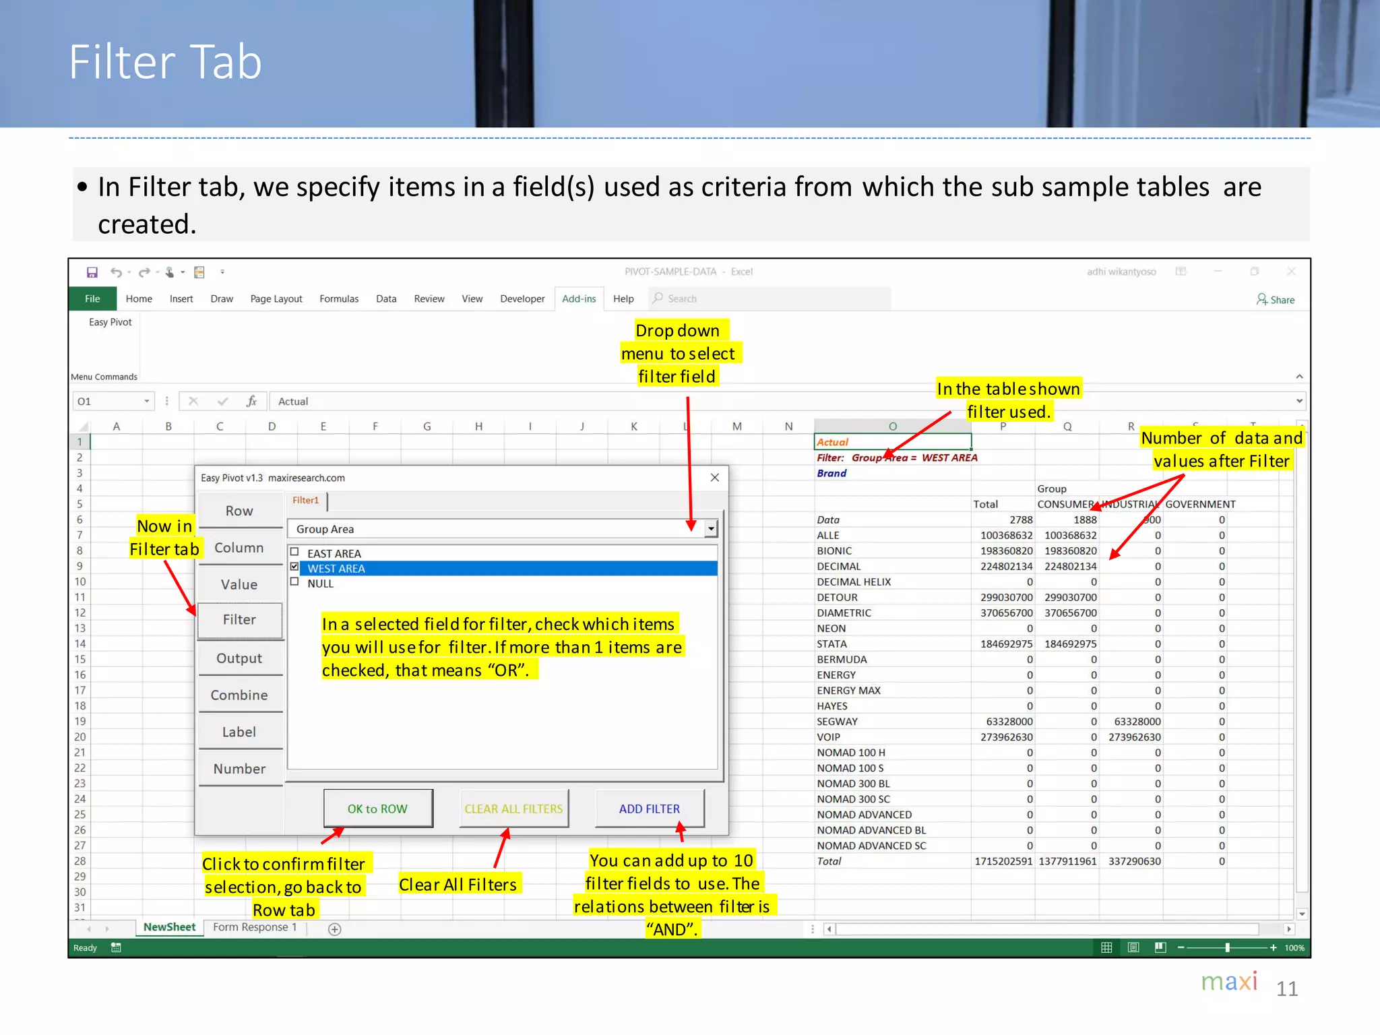Screen dimensions: 1380x1035
Task: Click the BIONIC brand cell
Action: click(x=893, y=551)
